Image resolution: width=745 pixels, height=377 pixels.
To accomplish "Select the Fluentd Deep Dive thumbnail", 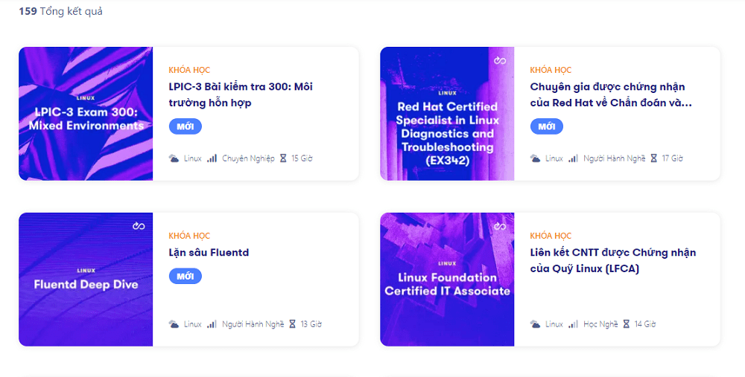I will pos(86,280).
